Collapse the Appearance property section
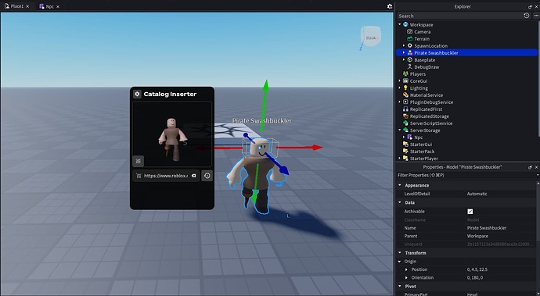 tap(400, 185)
